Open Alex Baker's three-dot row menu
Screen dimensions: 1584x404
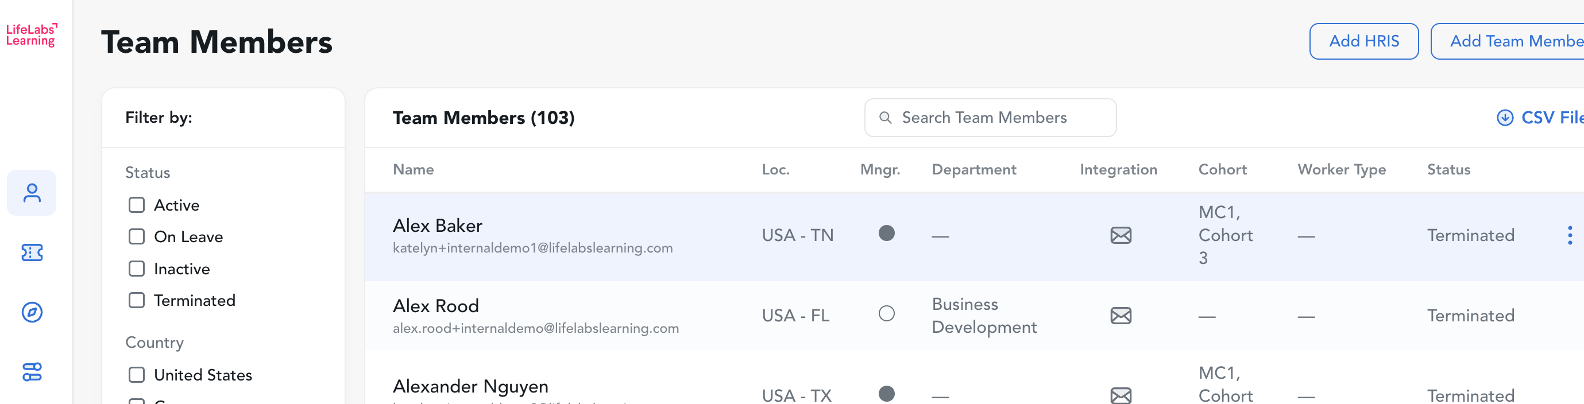tap(1570, 235)
